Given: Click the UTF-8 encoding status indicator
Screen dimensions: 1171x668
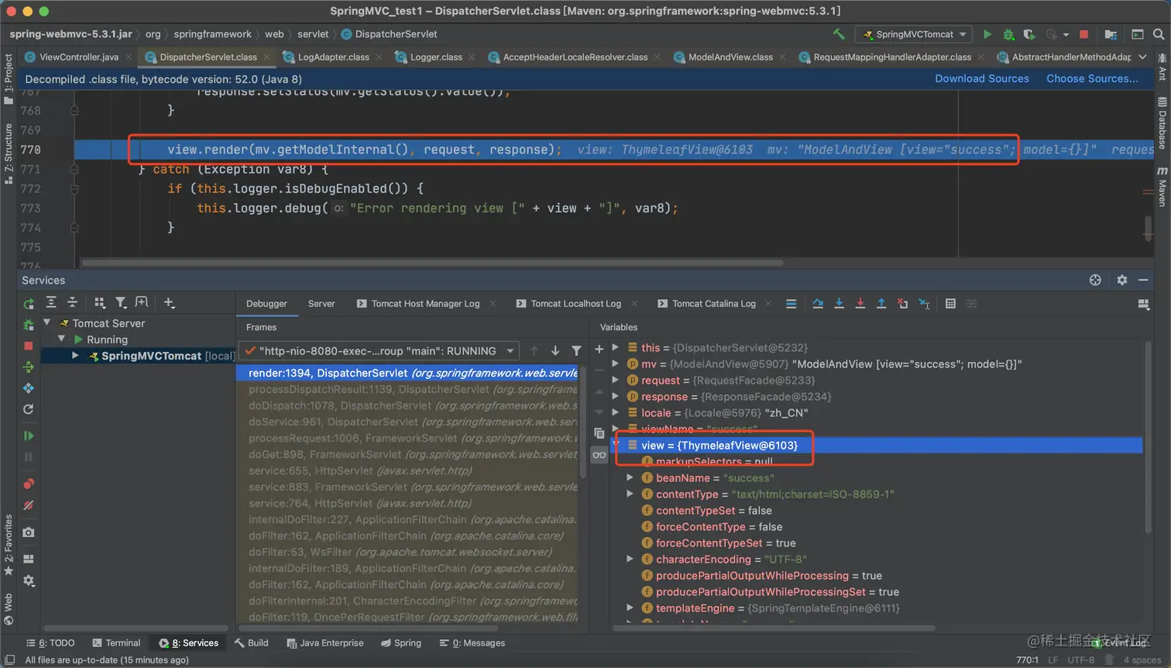Looking at the screenshot, I should point(1080,659).
